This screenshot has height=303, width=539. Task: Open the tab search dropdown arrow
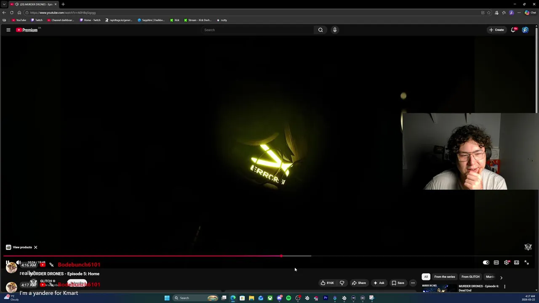point(4,4)
